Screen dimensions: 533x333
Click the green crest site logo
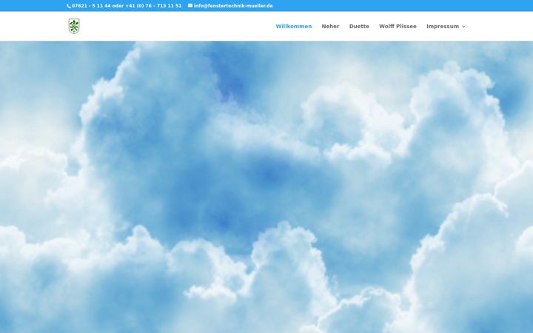(x=74, y=26)
